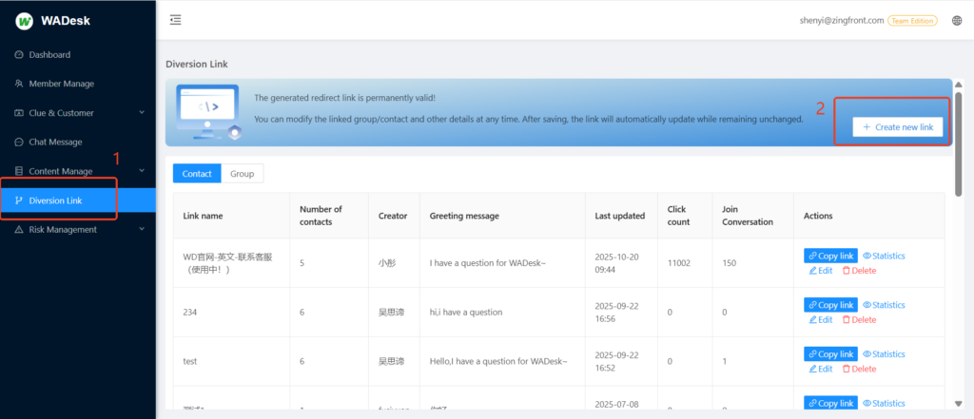Screen dimensions: 974x419
Task: Open language selector globe icon
Action: 956,20
